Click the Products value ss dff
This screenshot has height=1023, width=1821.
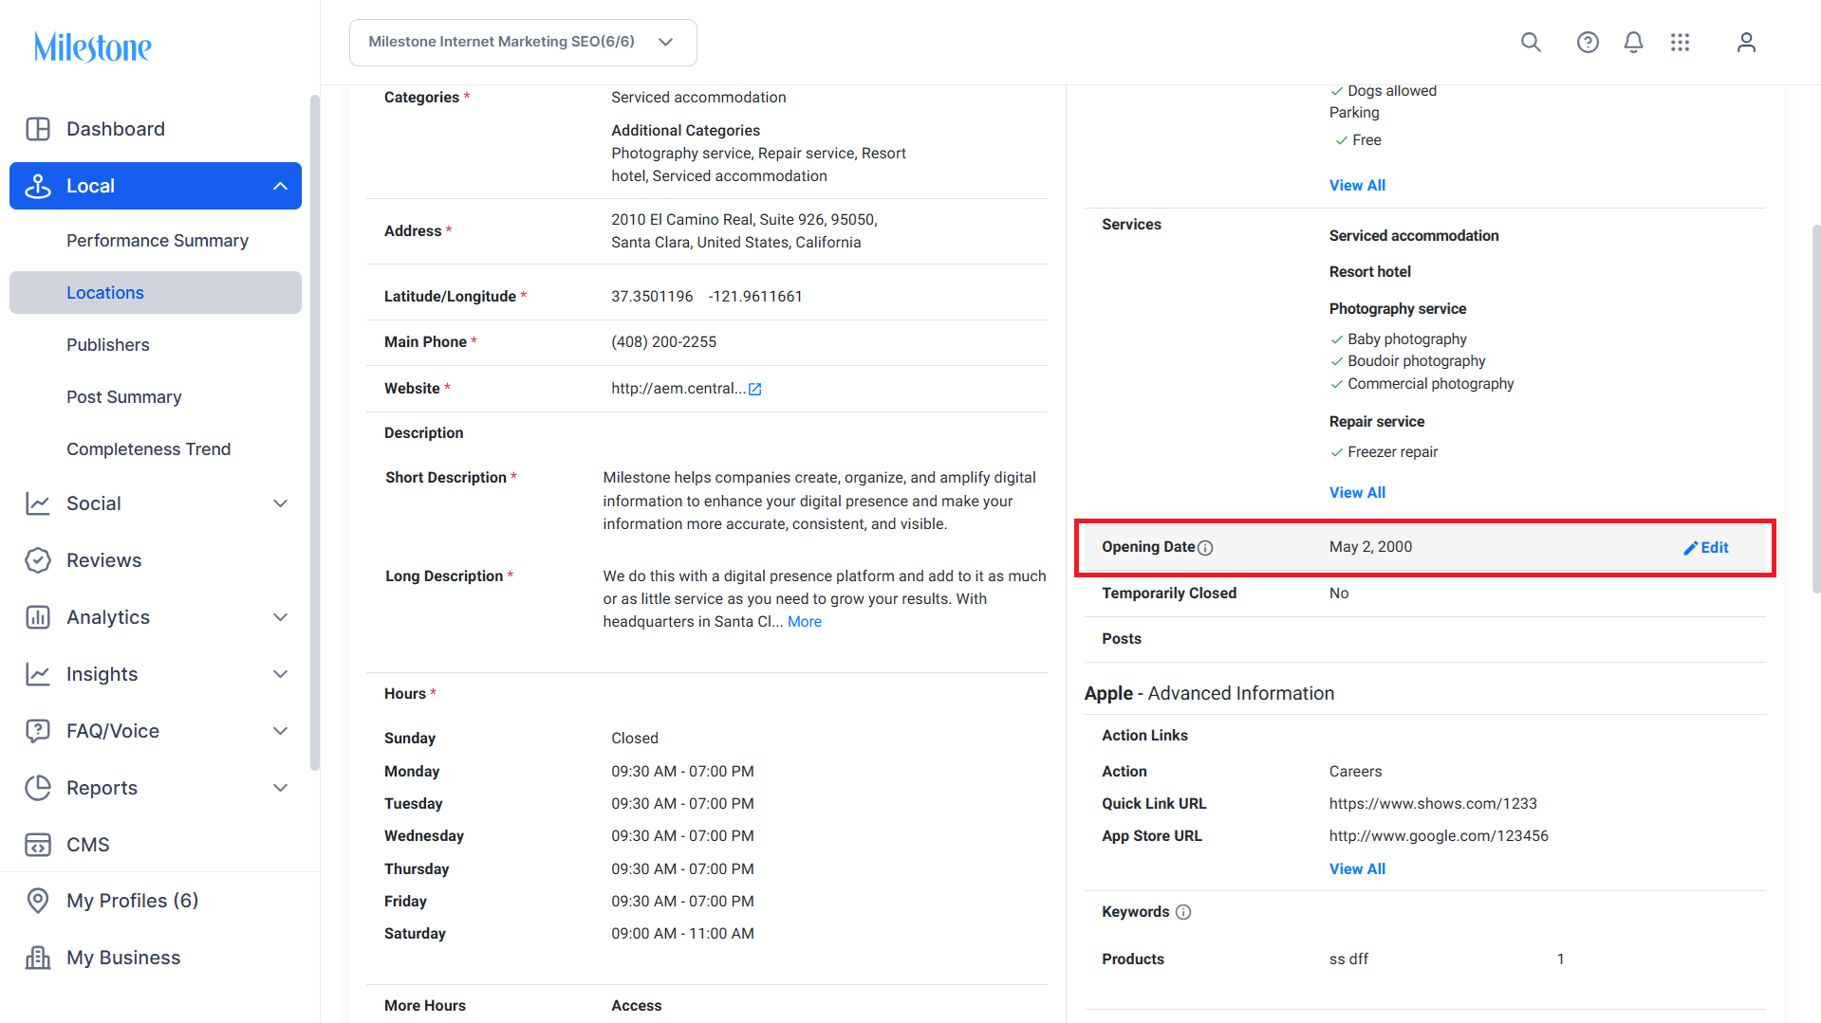click(1348, 959)
